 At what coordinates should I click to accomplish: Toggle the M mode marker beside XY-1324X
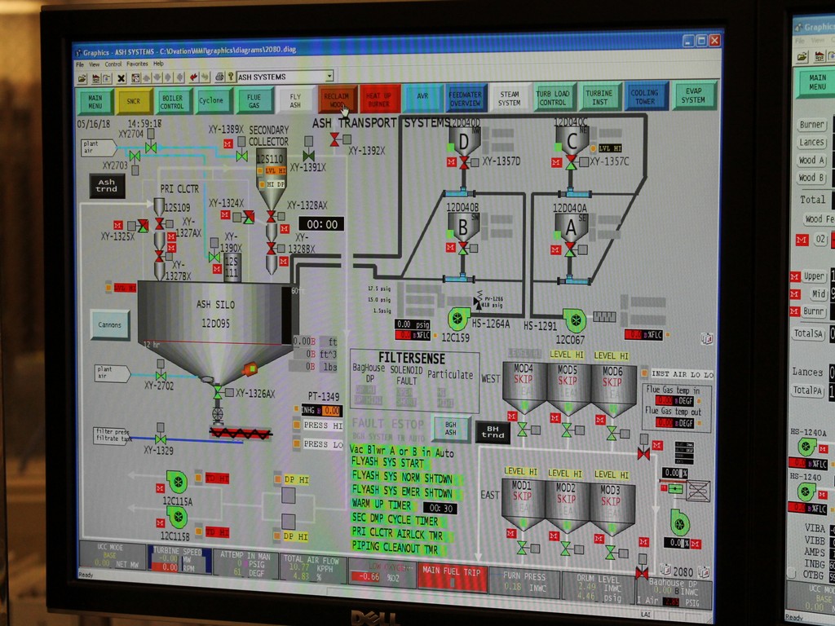click(x=226, y=216)
